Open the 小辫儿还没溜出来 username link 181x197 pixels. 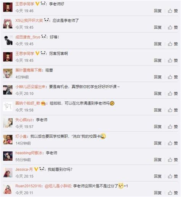click(x=30, y=87)
